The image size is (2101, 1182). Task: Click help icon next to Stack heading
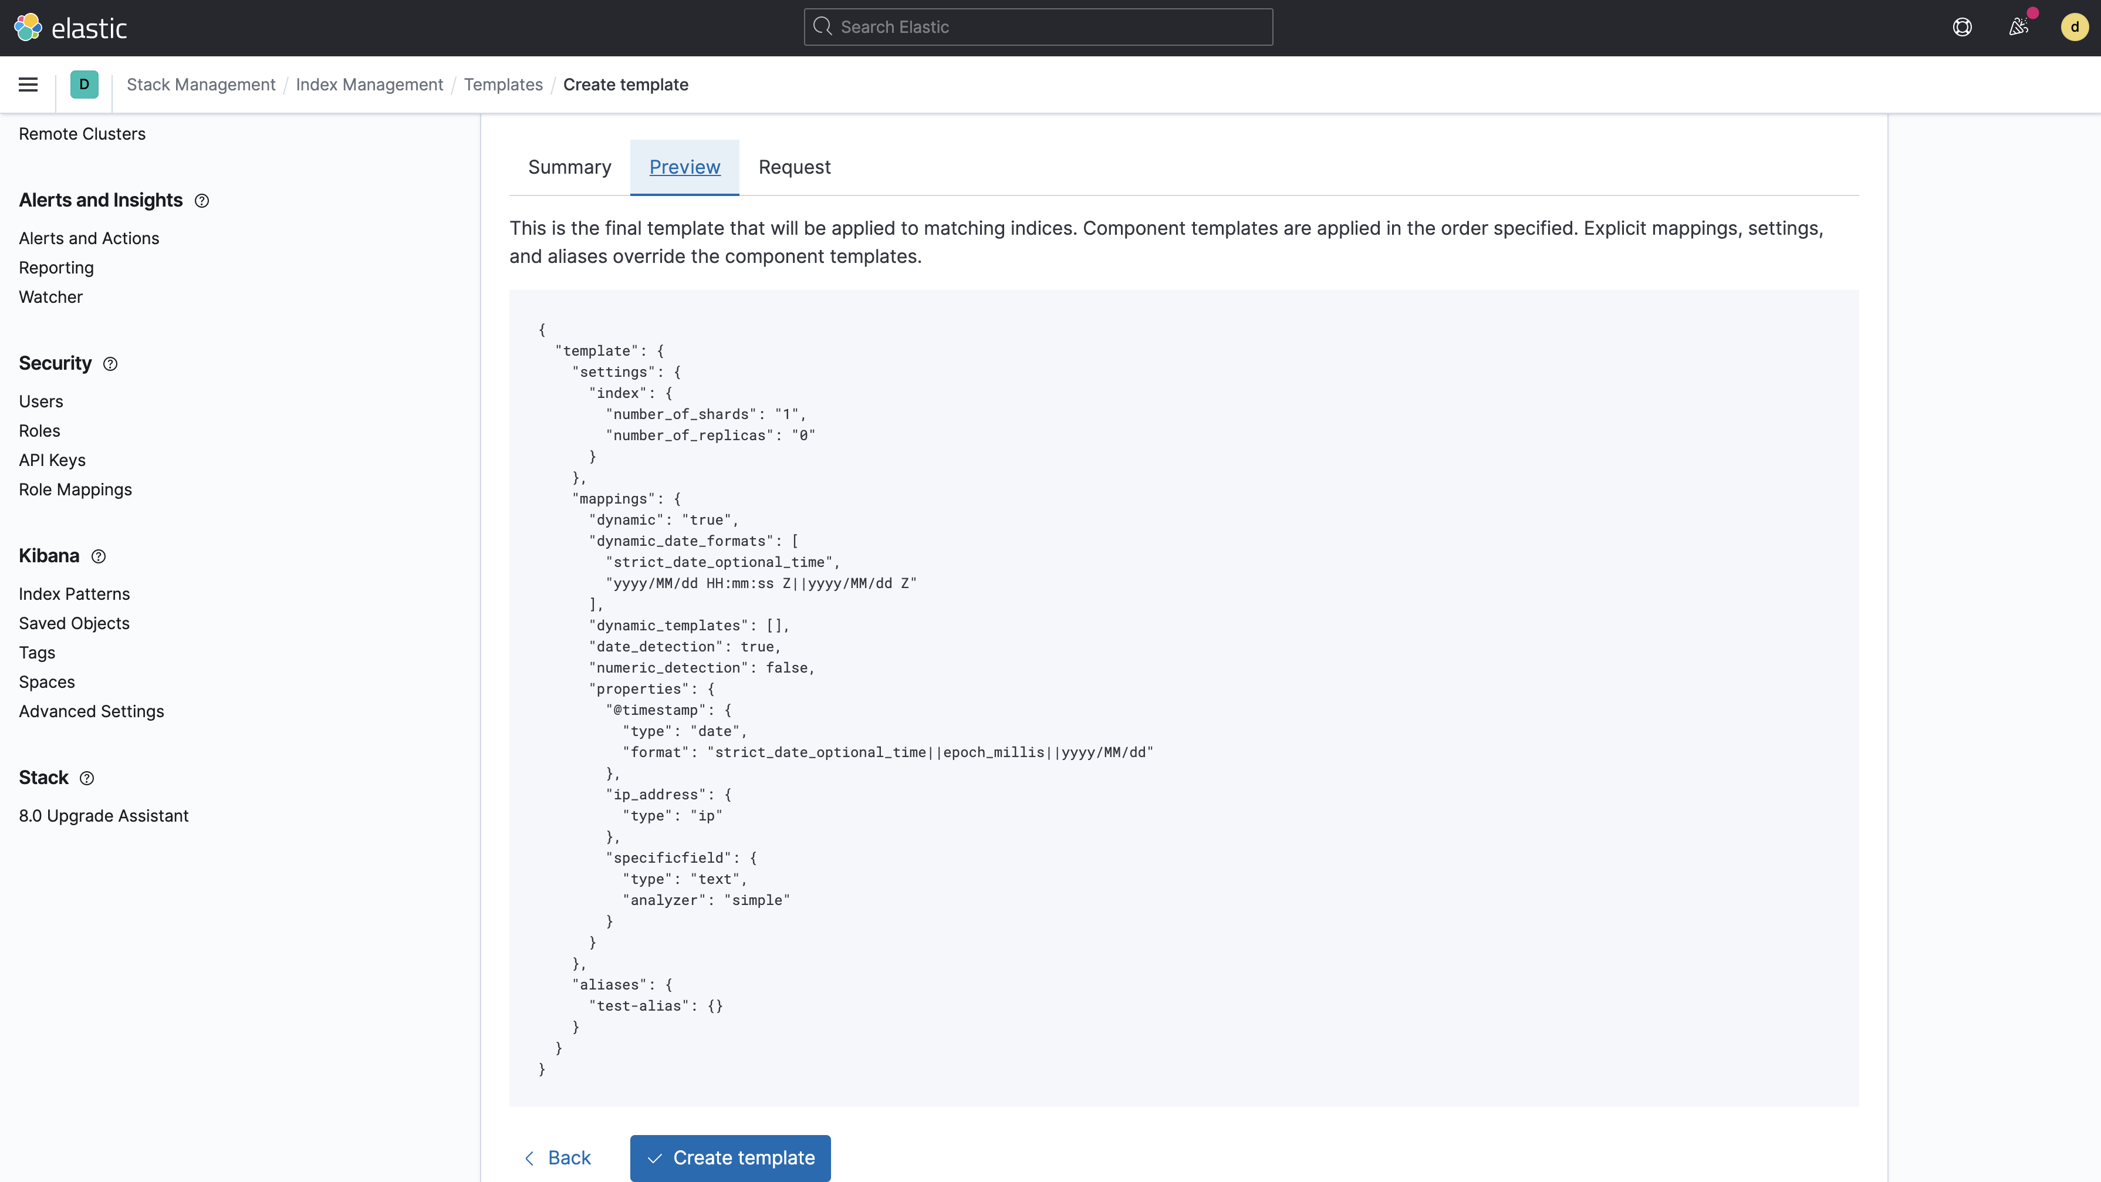point(87,778)
